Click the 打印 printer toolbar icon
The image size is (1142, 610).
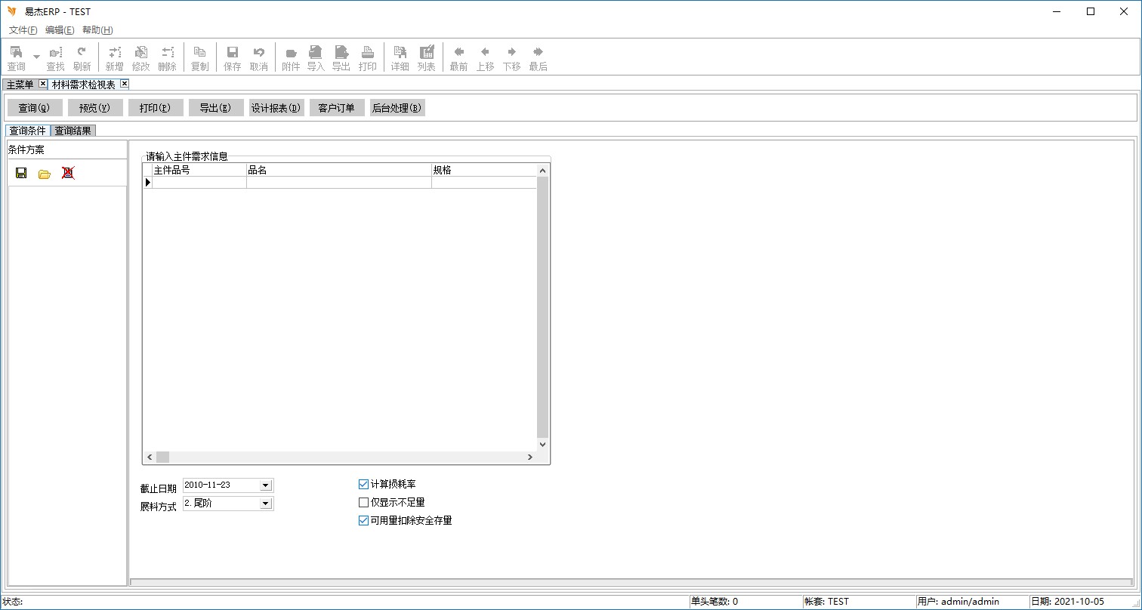pos(368,57)
